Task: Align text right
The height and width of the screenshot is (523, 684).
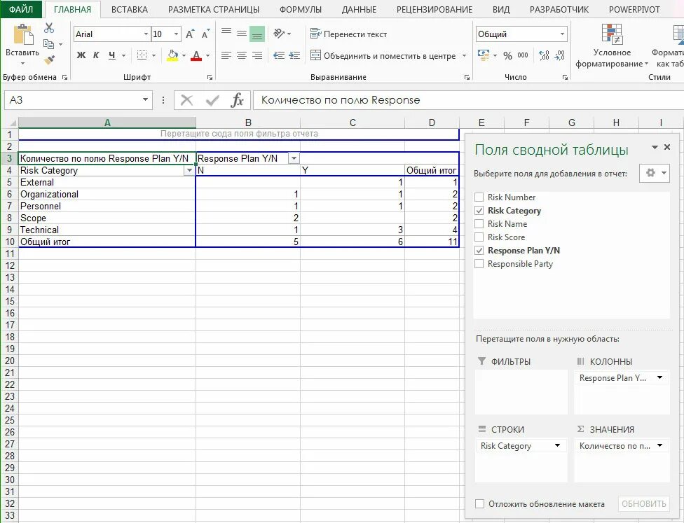Action: (x=257, y=55)
